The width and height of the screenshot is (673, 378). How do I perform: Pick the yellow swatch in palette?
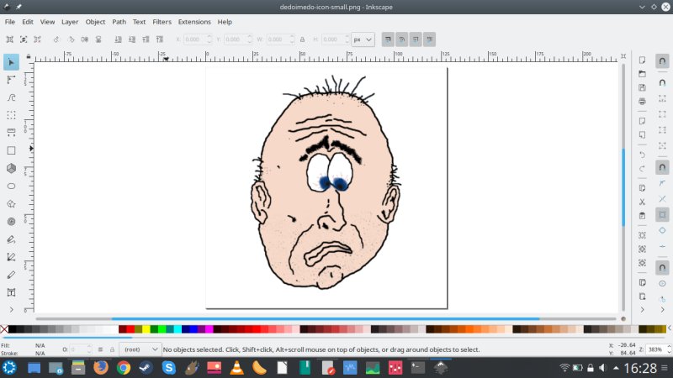click(x=147, y=329)
